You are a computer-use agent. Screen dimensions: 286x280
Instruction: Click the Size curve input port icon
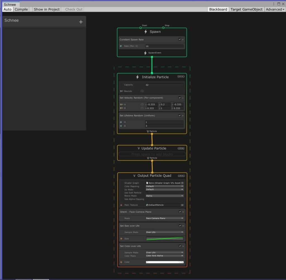pyautogui.click(x=121, y=239)
